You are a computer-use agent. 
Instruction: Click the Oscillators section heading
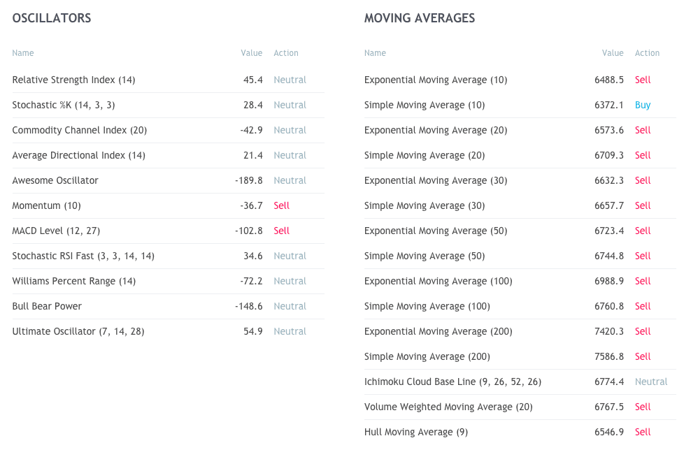point(52,18)
